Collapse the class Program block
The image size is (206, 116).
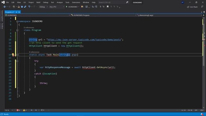pyautogui.click(x=17, y=30)
